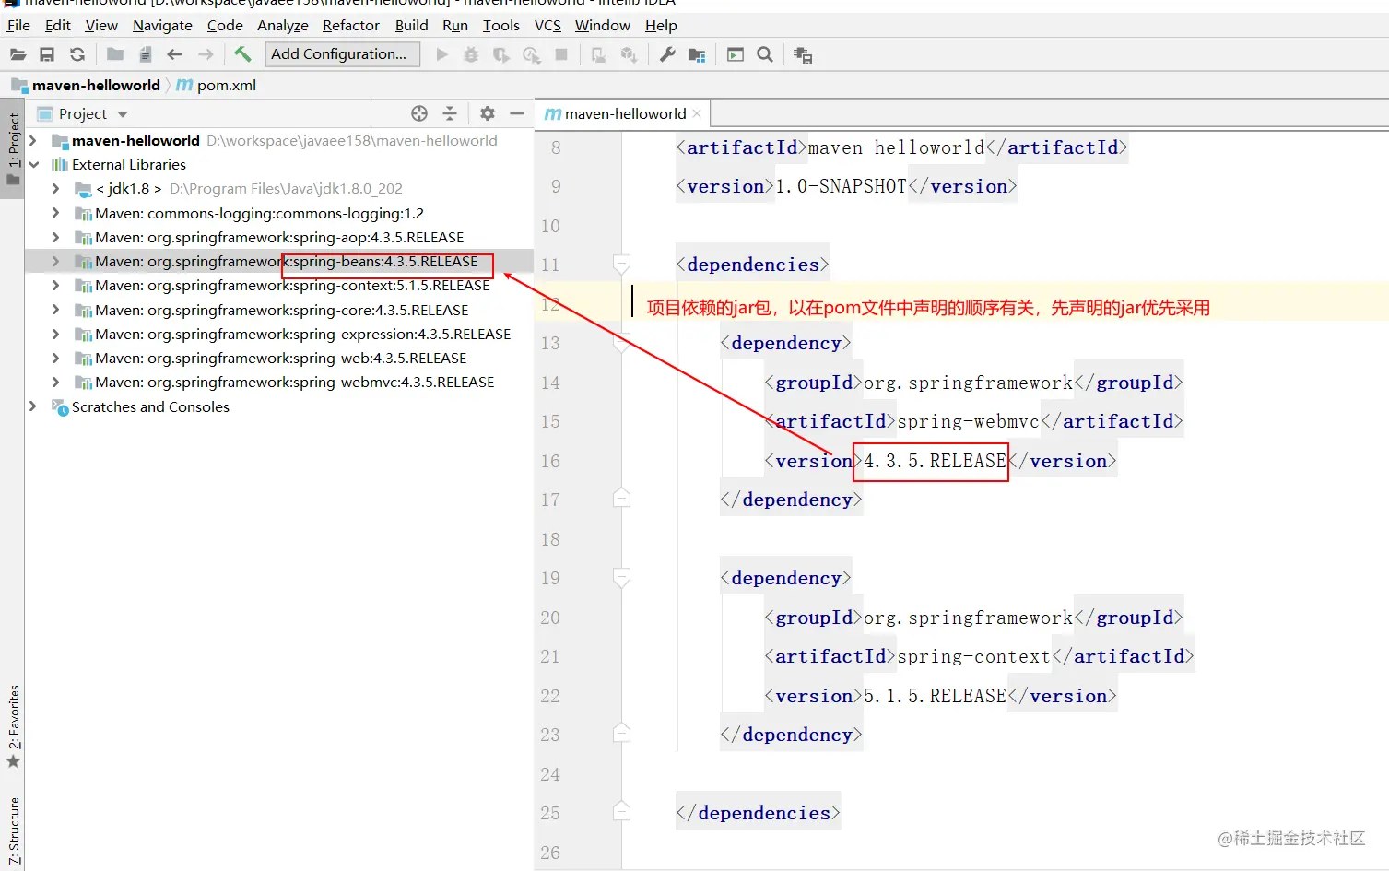Viewport: 1389px width, 871px height.
Task: Select Scratches and Consoles tree item
Action: point(150,406)
